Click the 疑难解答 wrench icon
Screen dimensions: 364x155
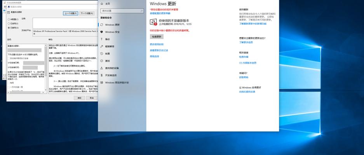pos(102,46)
